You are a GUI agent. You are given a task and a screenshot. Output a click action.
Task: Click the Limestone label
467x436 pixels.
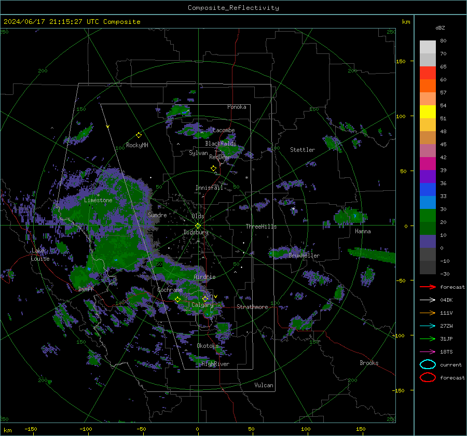(x=98, y=200)
